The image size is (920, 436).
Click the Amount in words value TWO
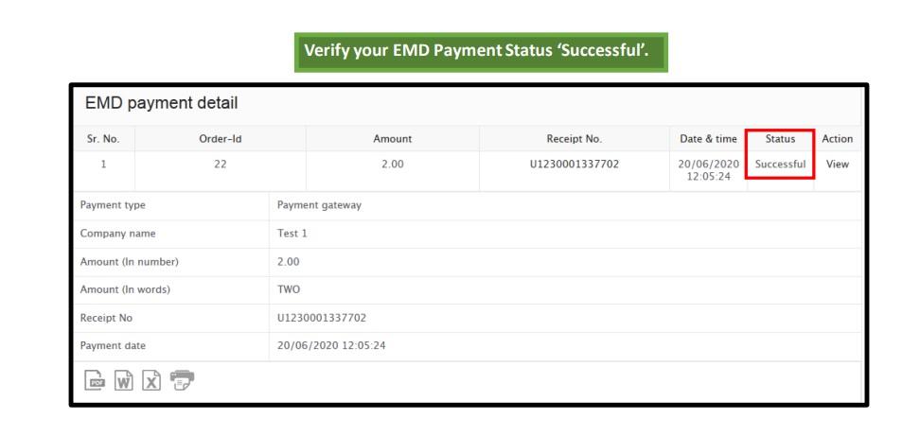point(289,289)
